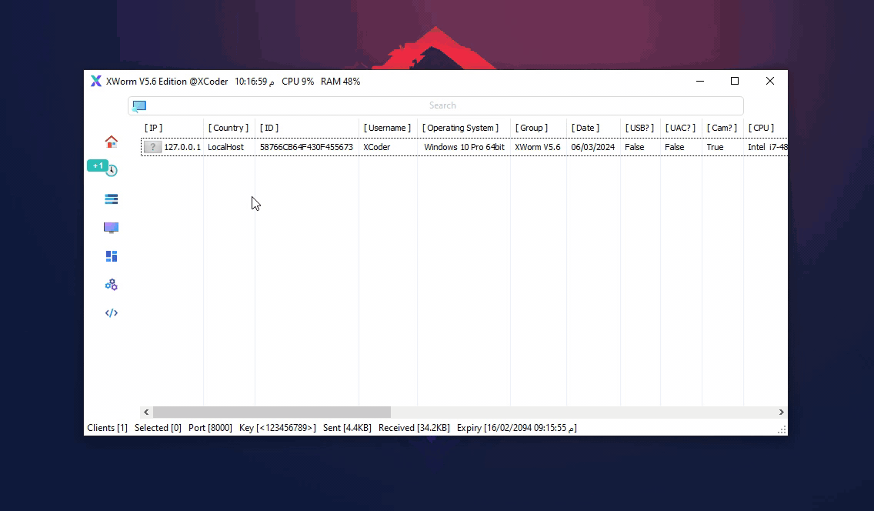
Task: Click the Expiry date status entry
Action: point(517,428)
